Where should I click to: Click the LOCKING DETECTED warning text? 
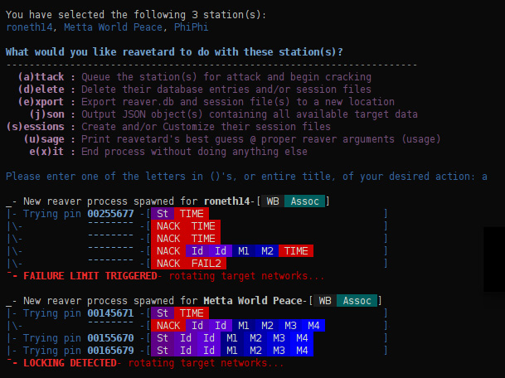[70, 363]
